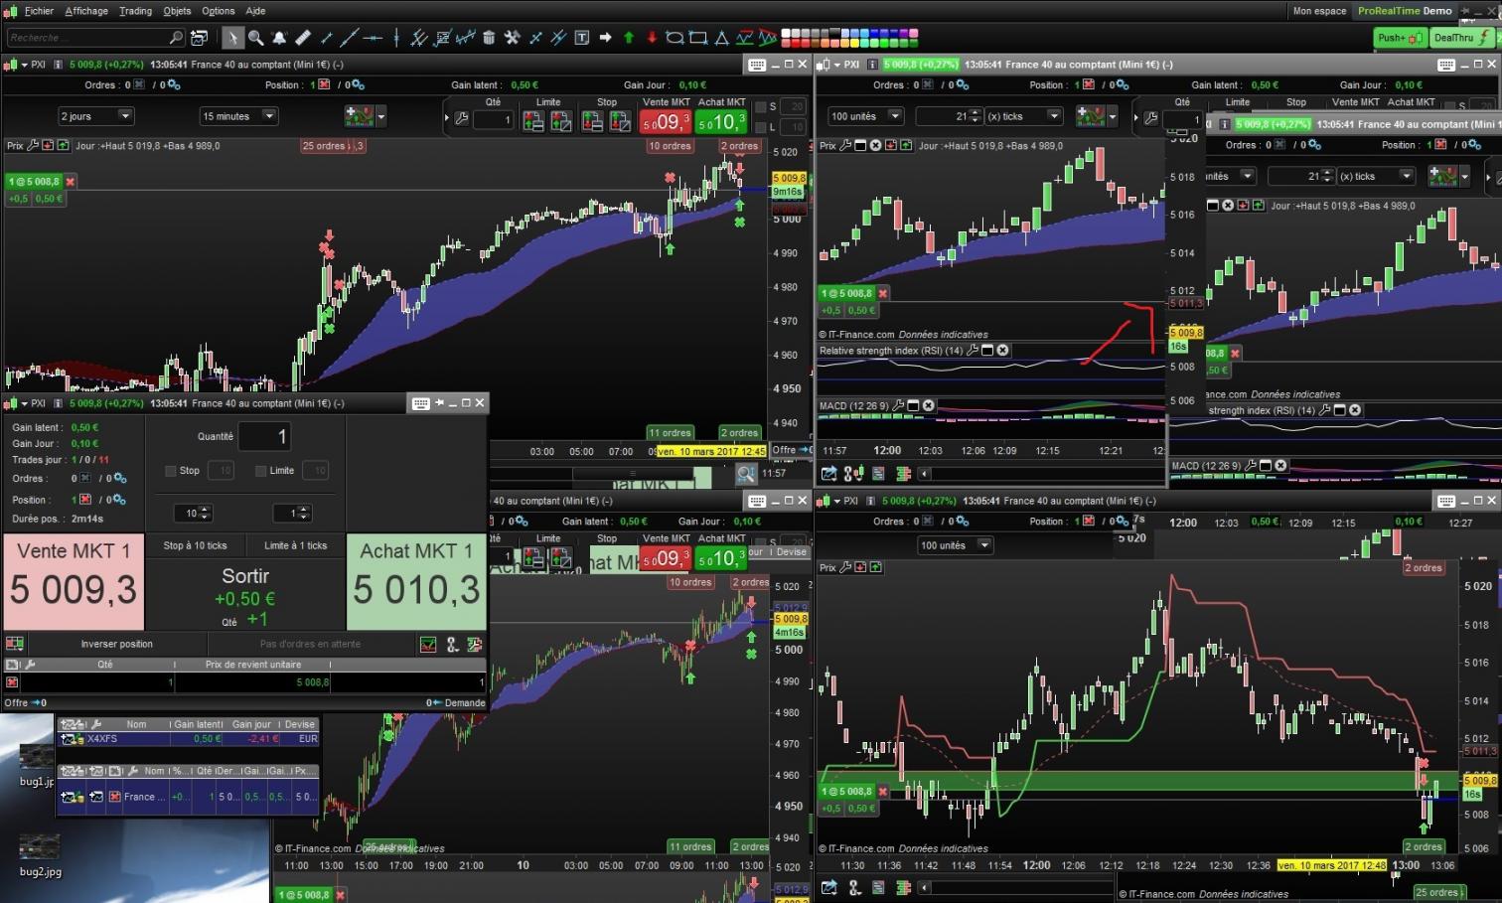The width and height of the screenshot is (1502, 903).
Task: Select the text T annotation tool
Action: pos(582,38)
